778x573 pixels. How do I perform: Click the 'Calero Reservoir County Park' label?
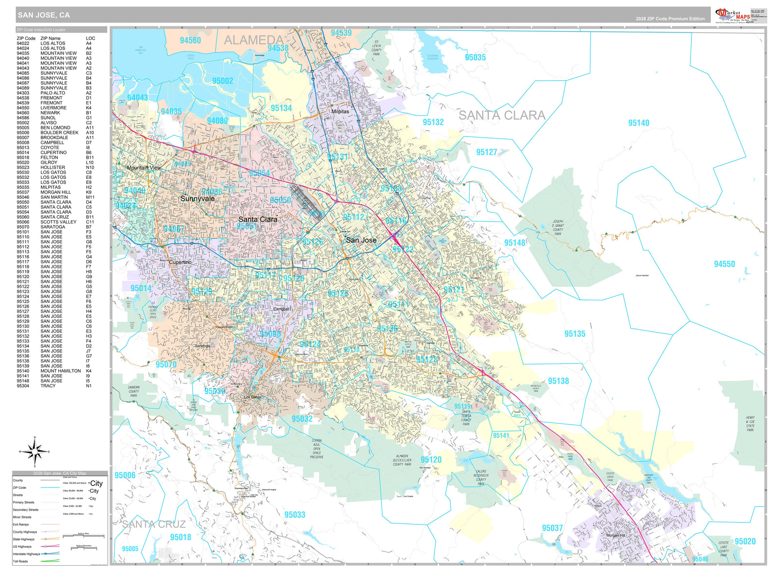pos(481,477)
